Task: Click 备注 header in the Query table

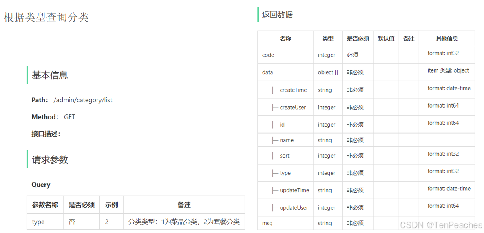Action: [x=184, y=205]
